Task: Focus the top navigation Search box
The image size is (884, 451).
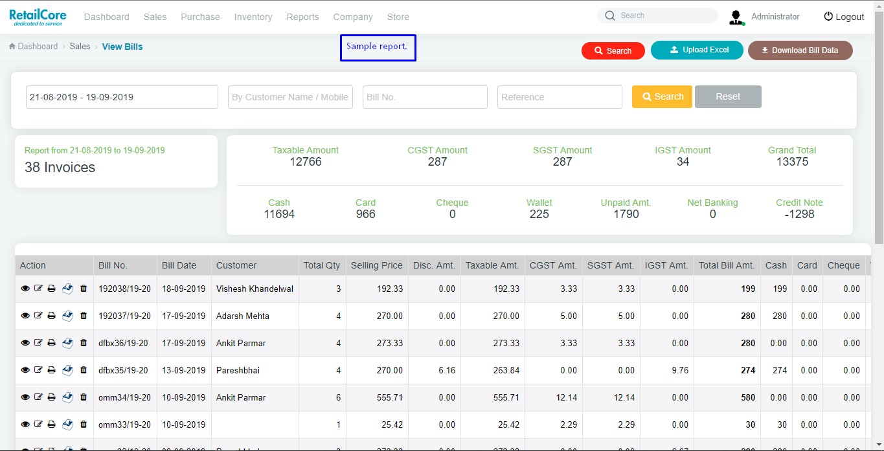Action: pos(657,16)
